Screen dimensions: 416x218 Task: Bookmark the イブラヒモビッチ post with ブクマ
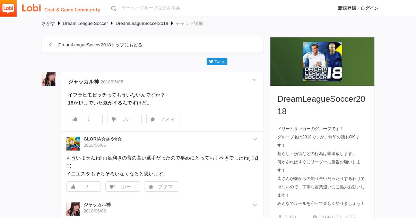(x=164, y=119)
